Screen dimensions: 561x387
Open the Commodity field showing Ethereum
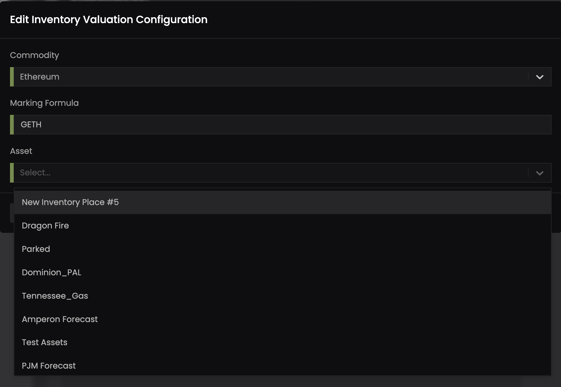click(268, 77)
